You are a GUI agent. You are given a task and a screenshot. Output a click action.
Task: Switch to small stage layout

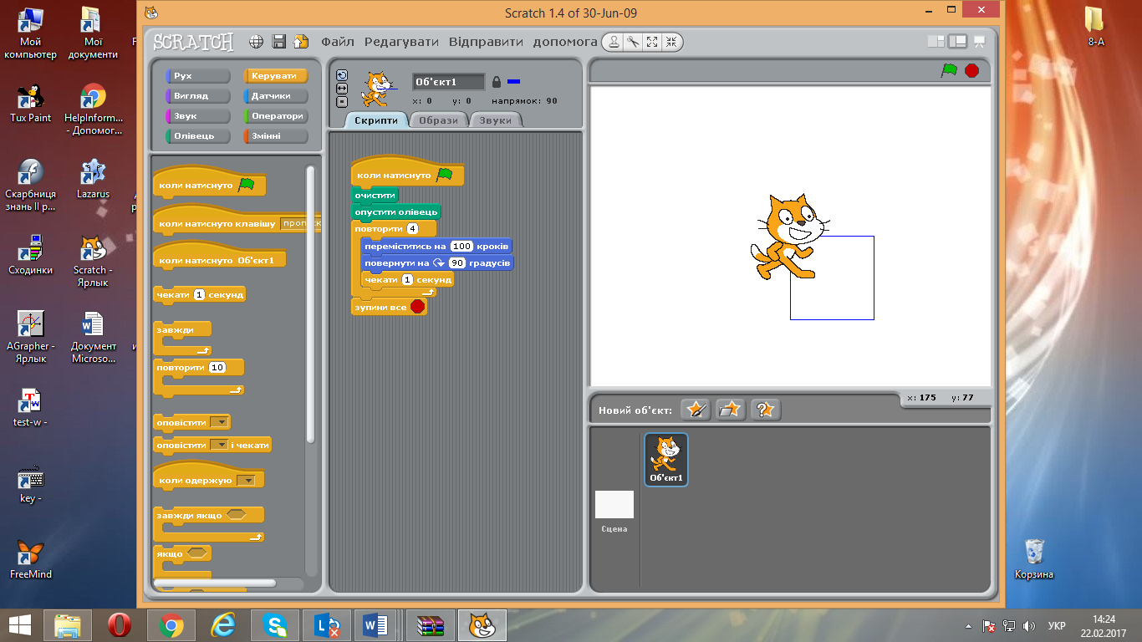[936, 42]
